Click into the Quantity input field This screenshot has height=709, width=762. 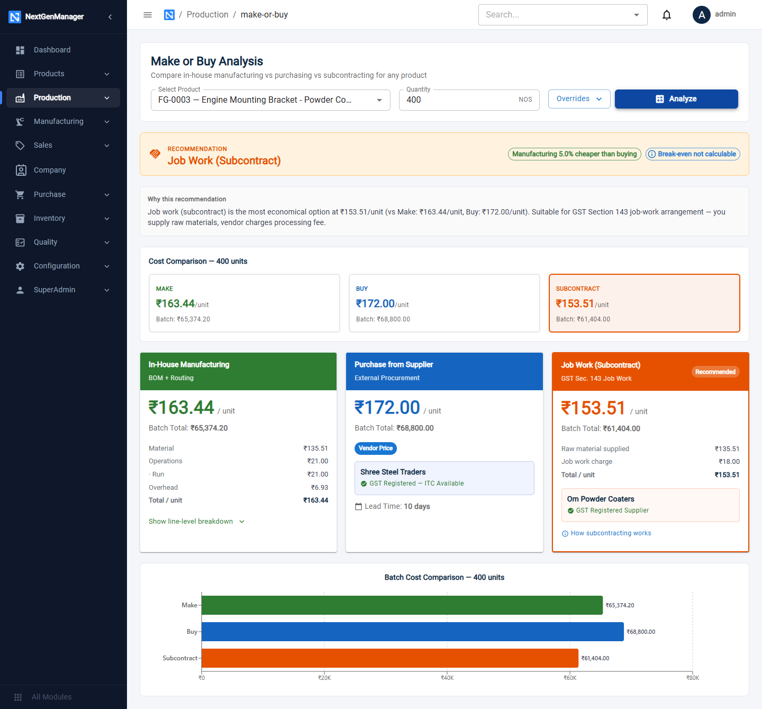coord(469,100)
